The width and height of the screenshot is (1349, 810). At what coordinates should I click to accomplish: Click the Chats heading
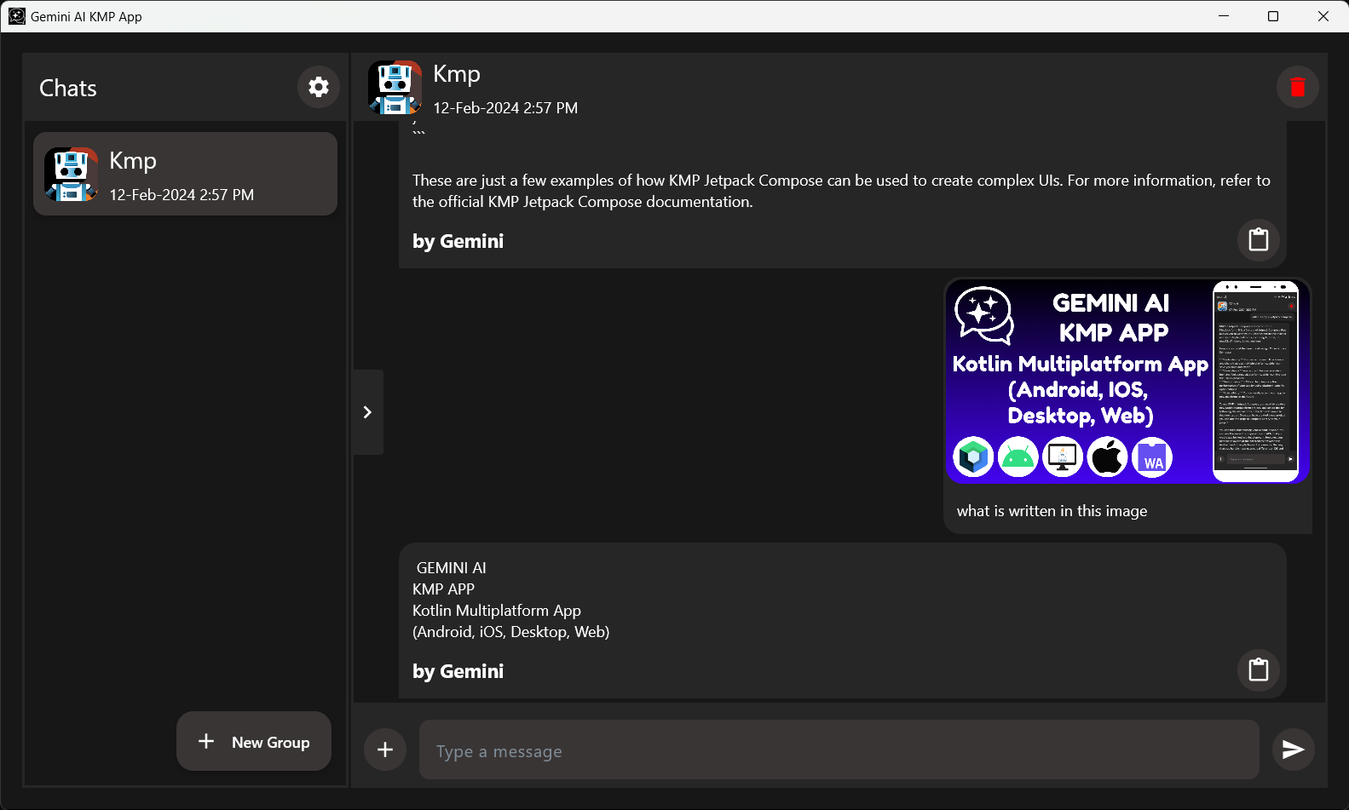coord(68,88)
